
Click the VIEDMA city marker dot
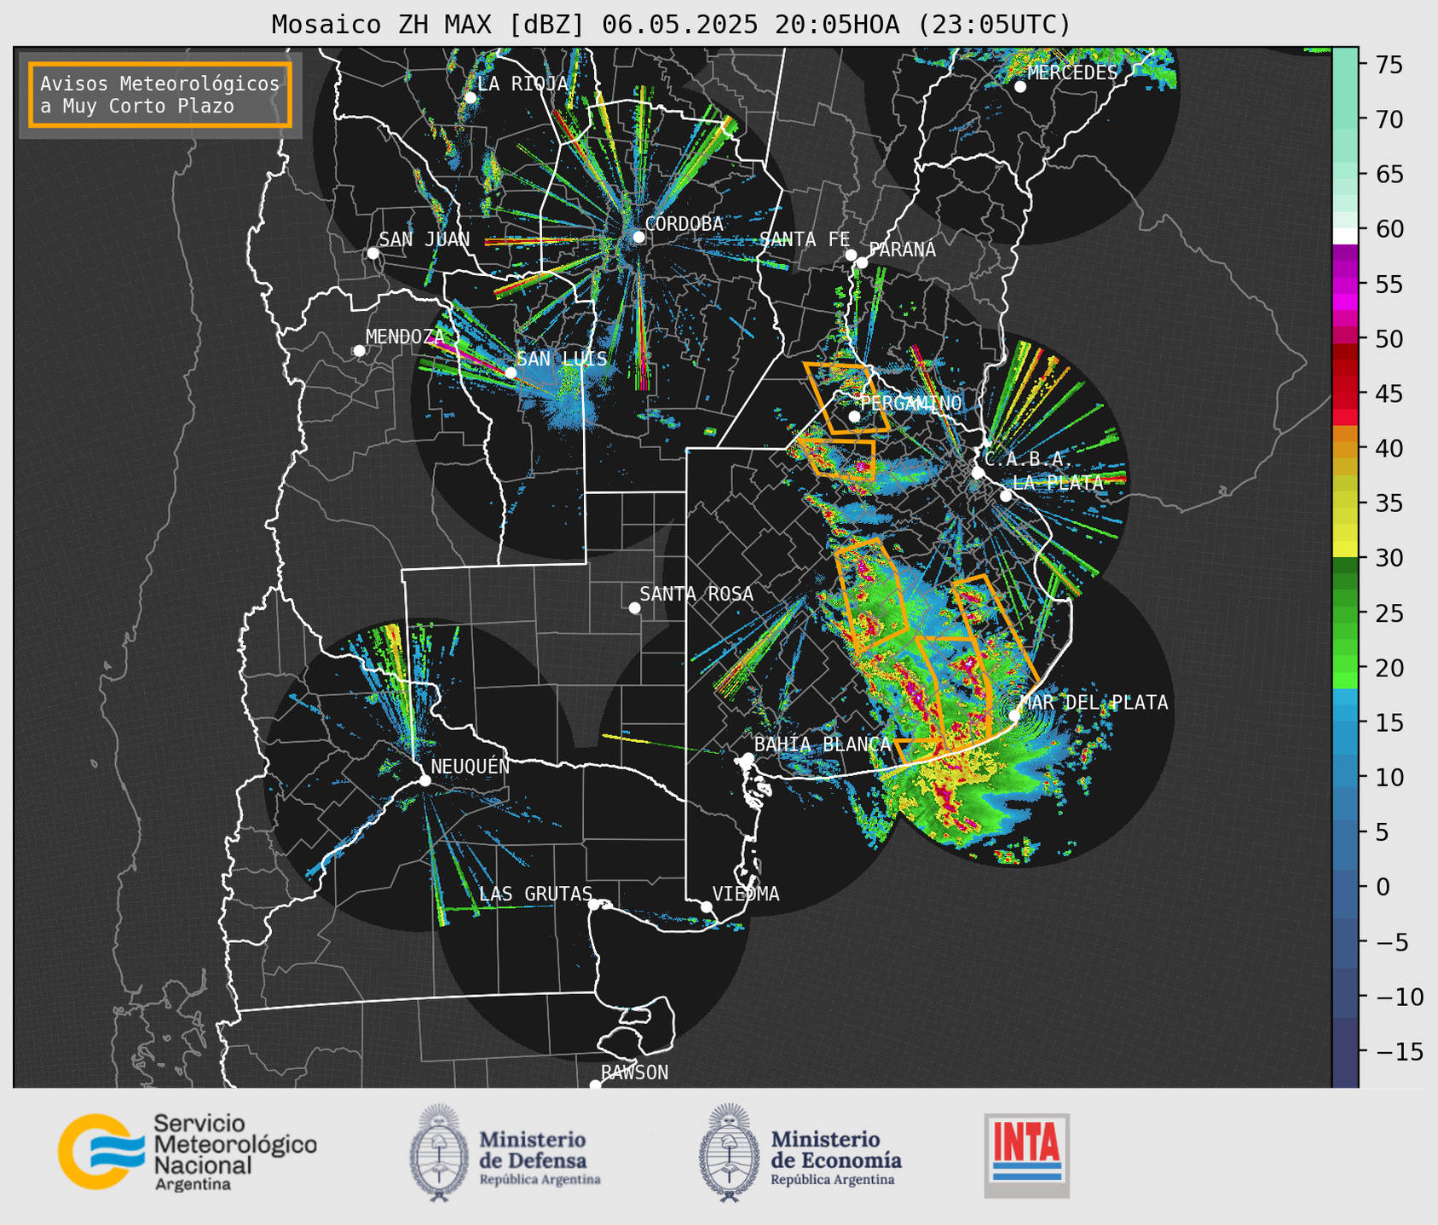(x=707, y=906)
